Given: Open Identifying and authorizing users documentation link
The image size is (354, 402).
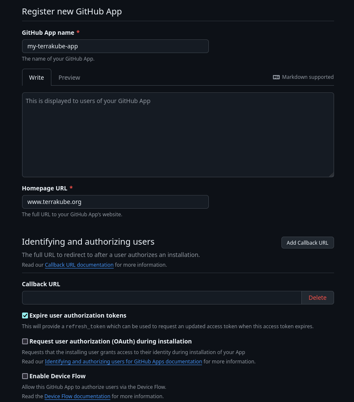Looking at the screenshot, I should [x=123, y=362].
